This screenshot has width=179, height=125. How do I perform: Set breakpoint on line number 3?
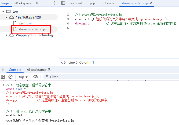68,19
